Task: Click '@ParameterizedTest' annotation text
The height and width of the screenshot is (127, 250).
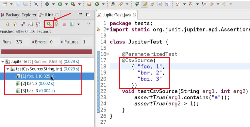Action: [x=150, y=54]
